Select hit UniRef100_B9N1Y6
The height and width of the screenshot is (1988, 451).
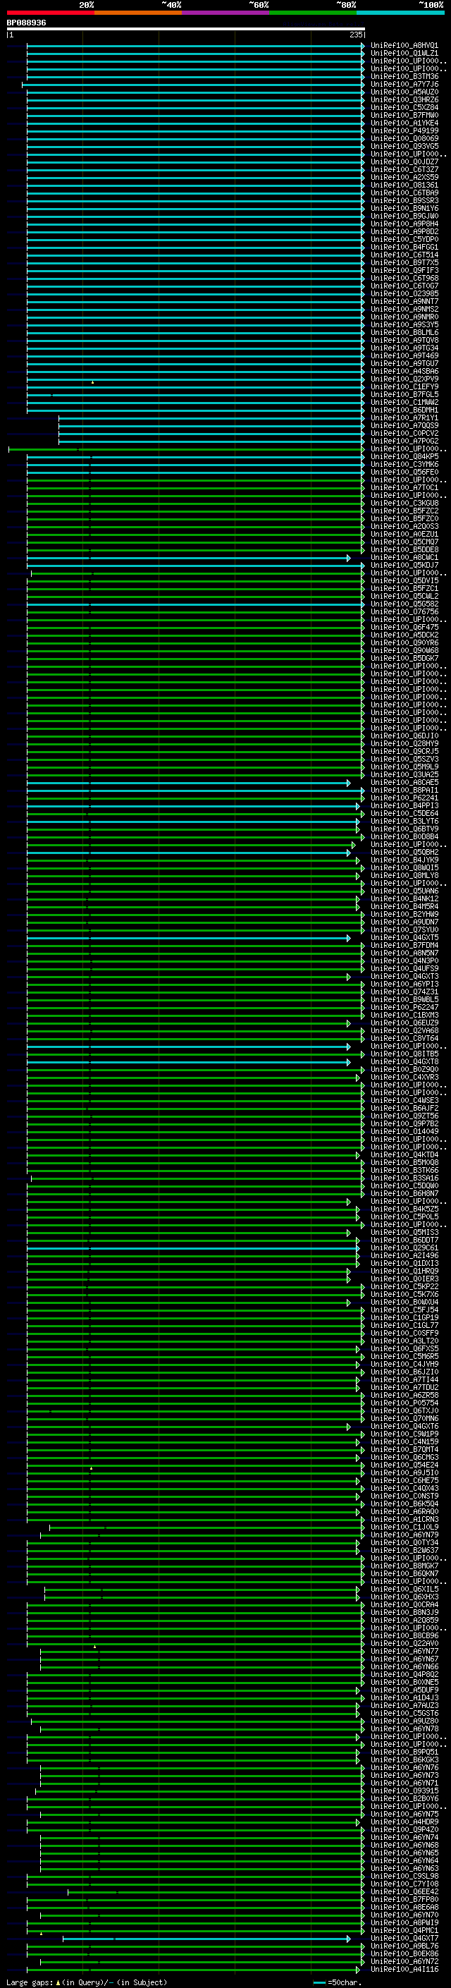(x=404, y=208)
